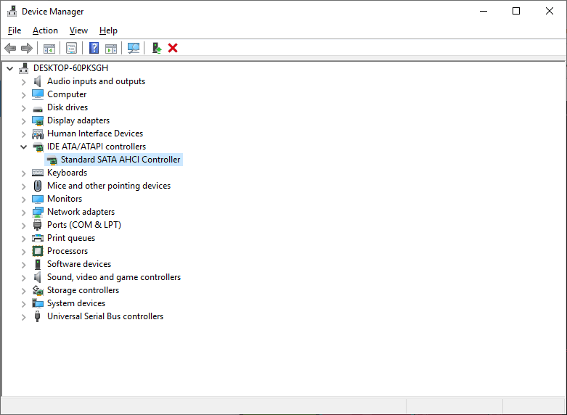567x415 pixels.
Task: Click the Storage controllers icon
Action: (38, 290)
